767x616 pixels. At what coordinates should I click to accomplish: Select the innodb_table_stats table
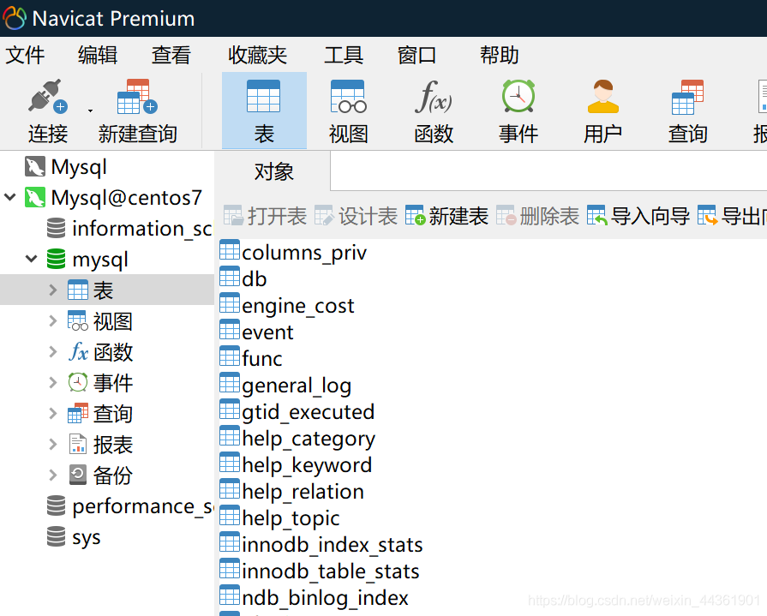click(x=320, y=571)
